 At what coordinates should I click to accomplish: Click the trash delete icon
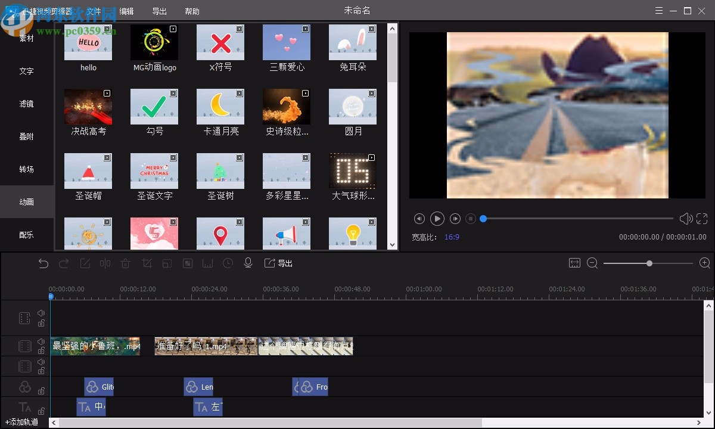(126, 263)
